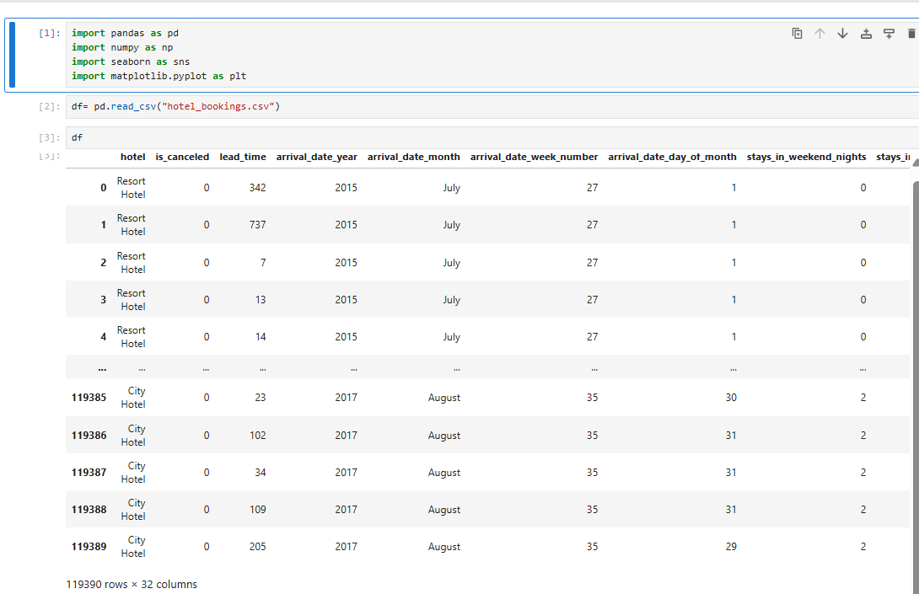919x594 pixels.
Task: Click the 119390 rows × 32 columns summary
Action: pyautogui.click(x=132, y=584)
